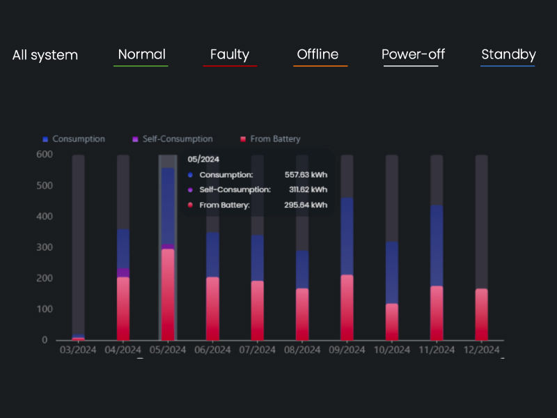Select the All system filter tab

coord(45,55)
